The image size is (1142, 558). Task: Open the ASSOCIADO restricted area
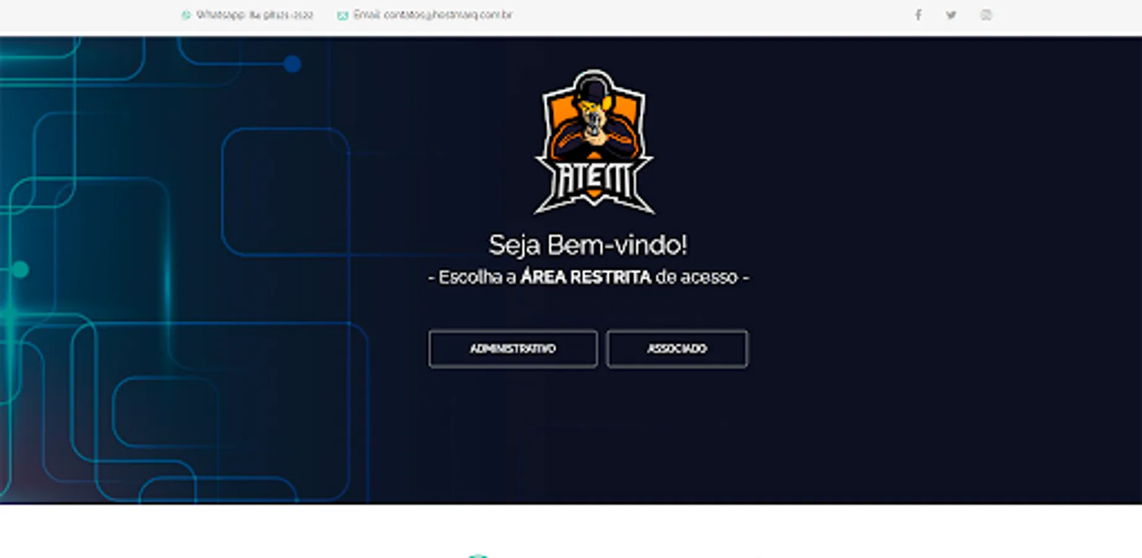(677, 348)
